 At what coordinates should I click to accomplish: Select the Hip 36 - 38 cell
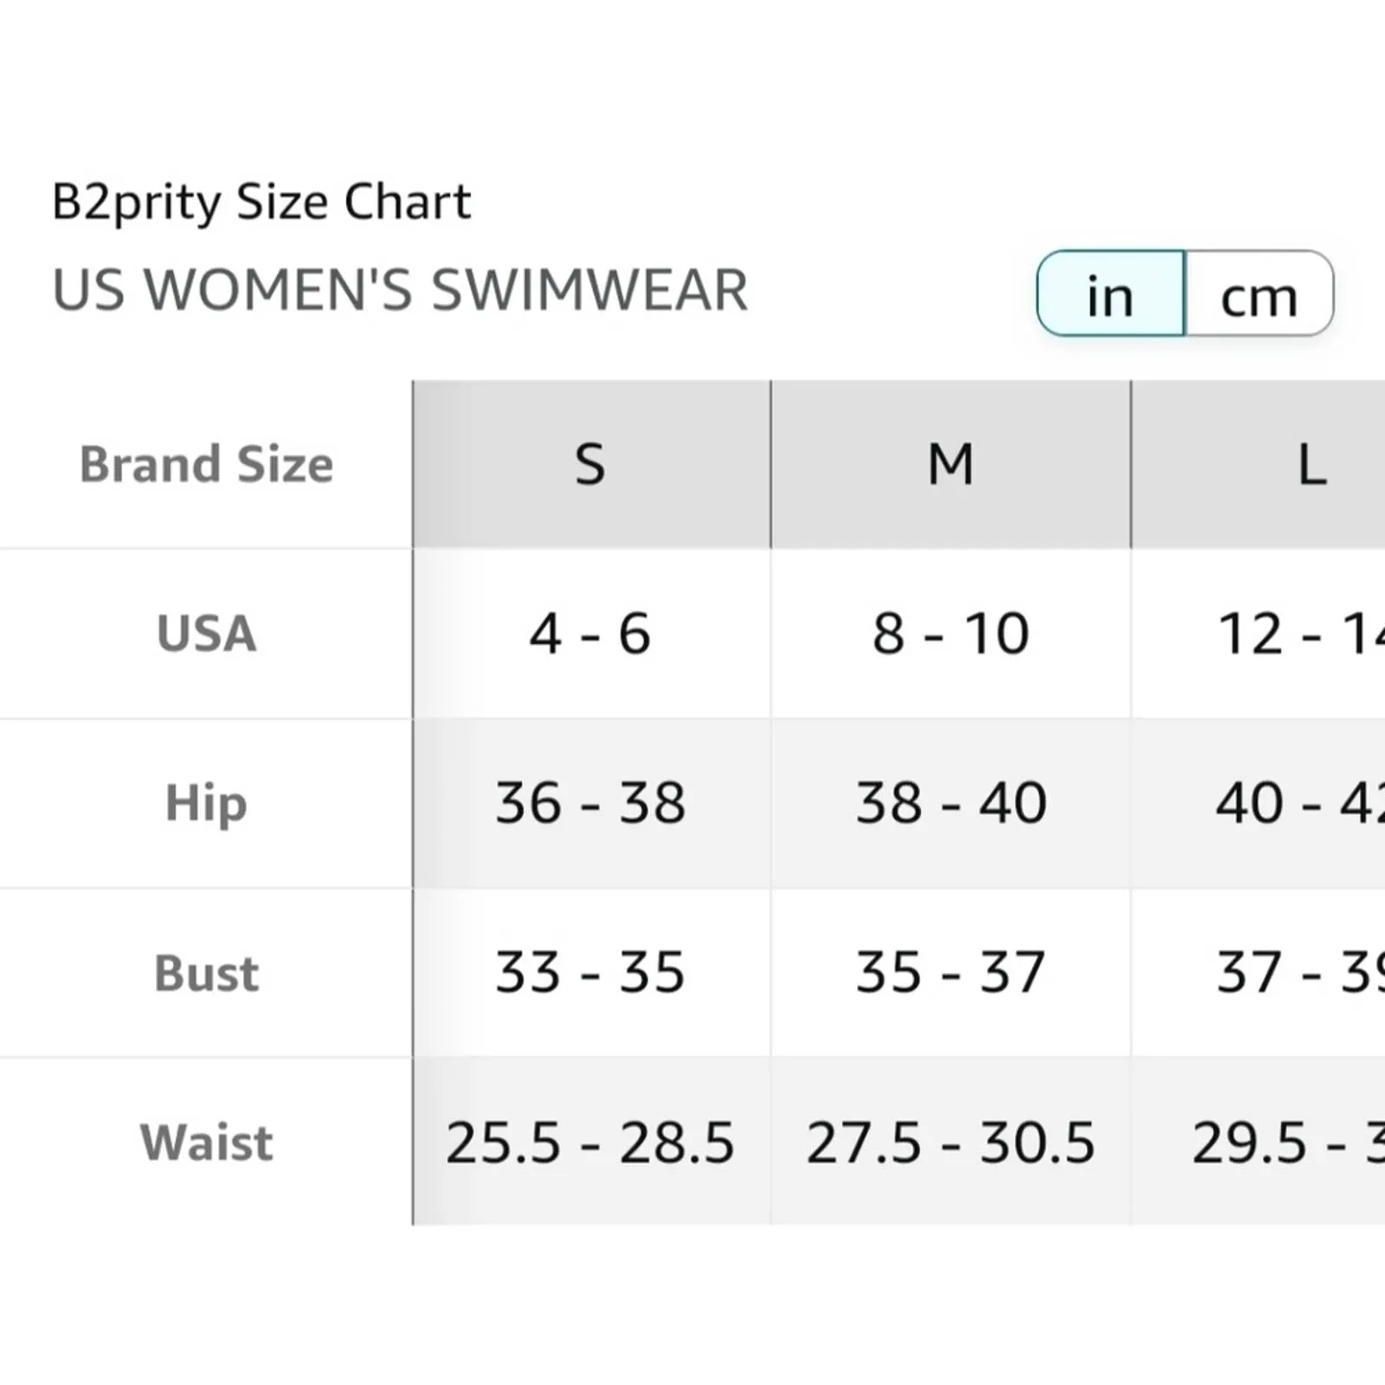coord(590,802)
